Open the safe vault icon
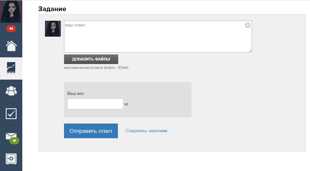Screen dimensions: 310x171 (x=11, y=159)
